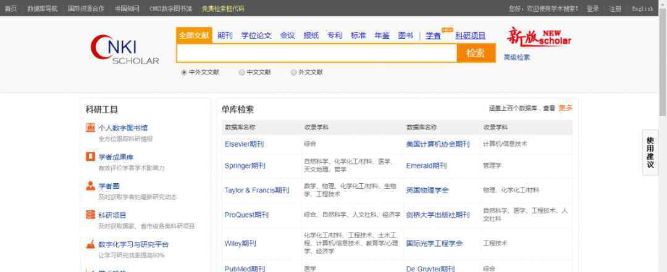Click the 数字化学习与研究平台 icon
Image resolution: width=667 pixels, height=272 pixels.
[90, 244]
